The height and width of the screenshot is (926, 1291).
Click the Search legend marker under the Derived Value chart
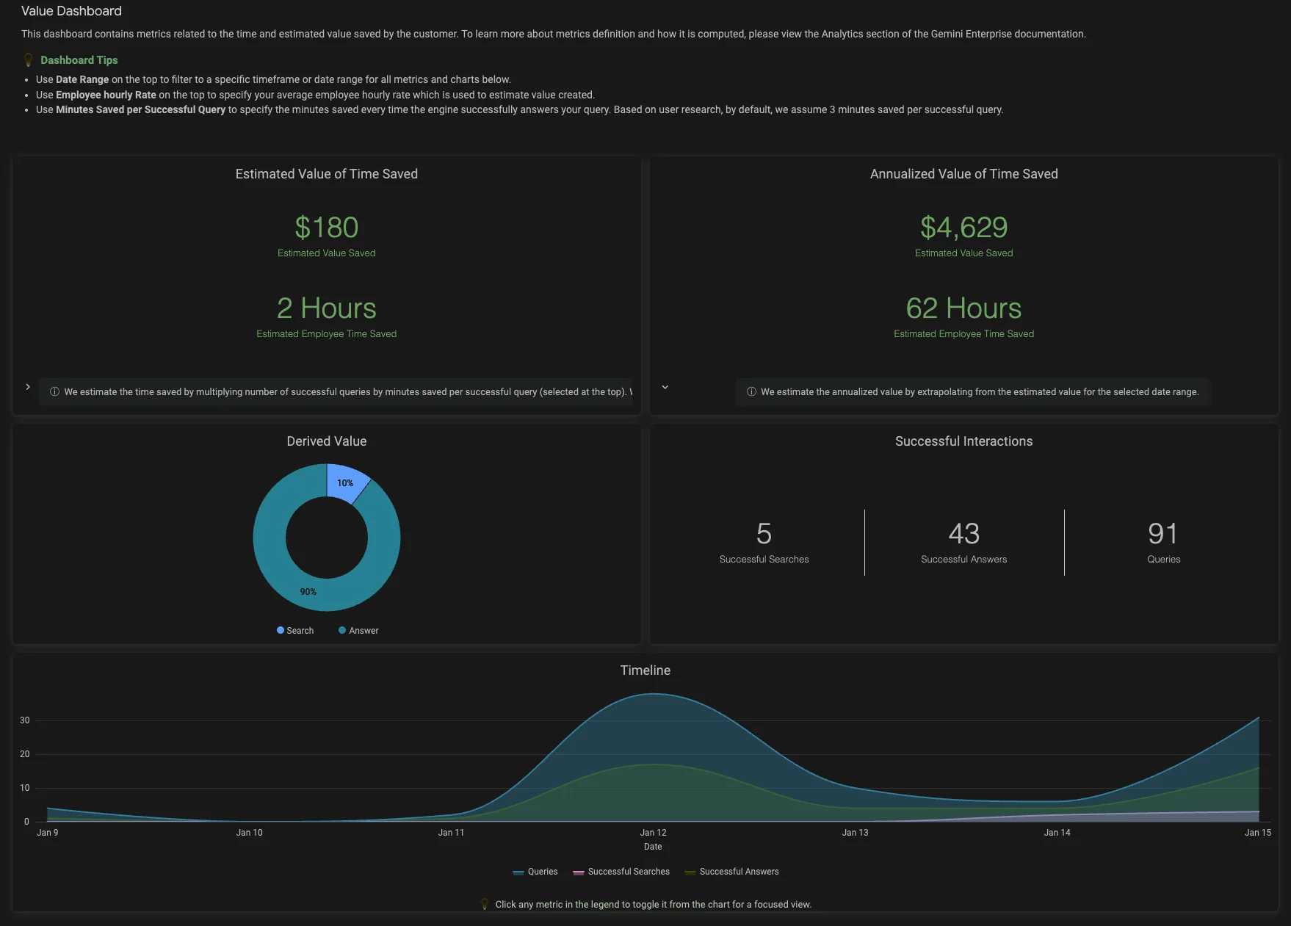[279, 630]
